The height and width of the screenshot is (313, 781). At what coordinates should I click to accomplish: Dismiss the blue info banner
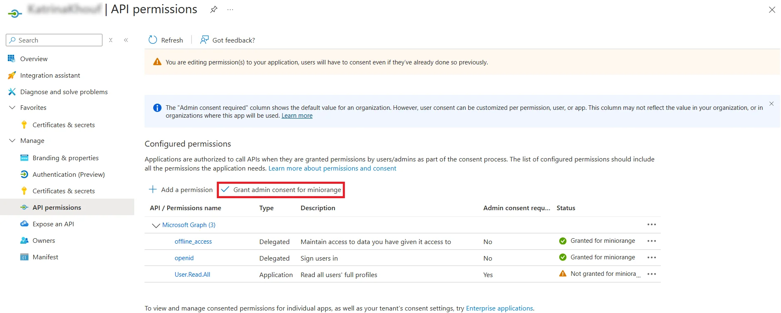(772, 104)
